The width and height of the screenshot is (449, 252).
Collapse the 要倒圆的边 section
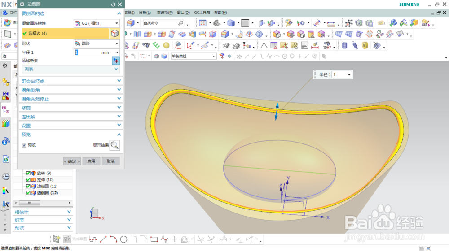click(70, 13)
